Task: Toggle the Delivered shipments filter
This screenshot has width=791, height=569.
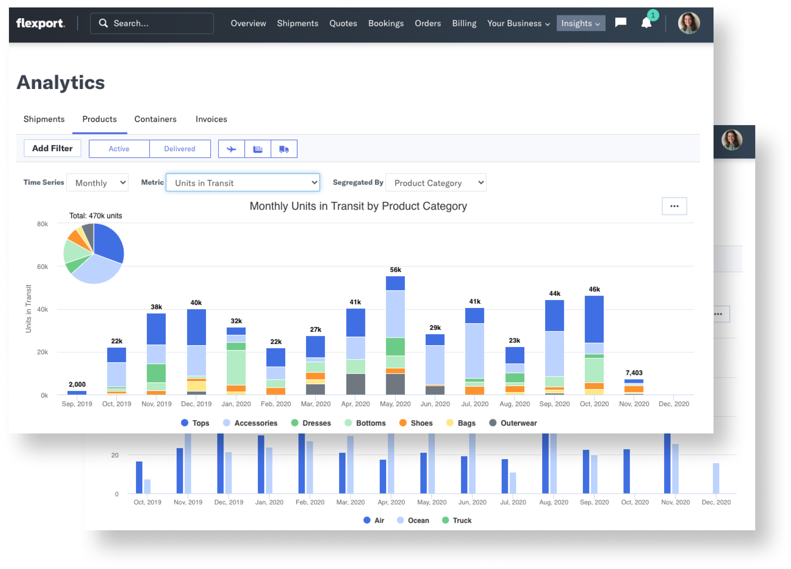Action: tap(180, 149)
